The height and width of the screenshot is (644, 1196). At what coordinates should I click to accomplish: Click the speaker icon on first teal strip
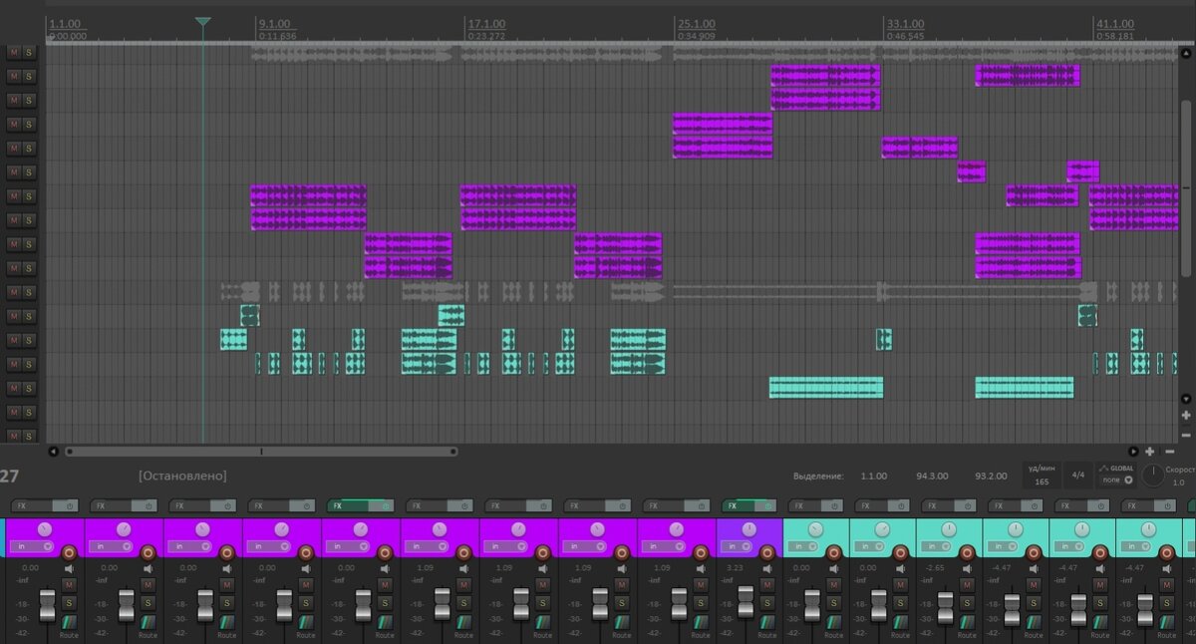point(834,568)
